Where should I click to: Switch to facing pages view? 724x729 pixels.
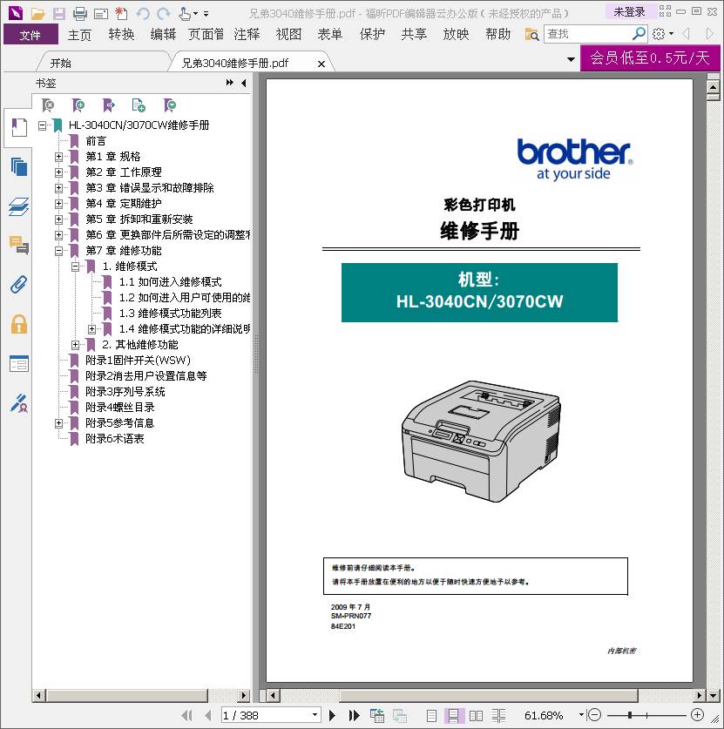point(476,715)
